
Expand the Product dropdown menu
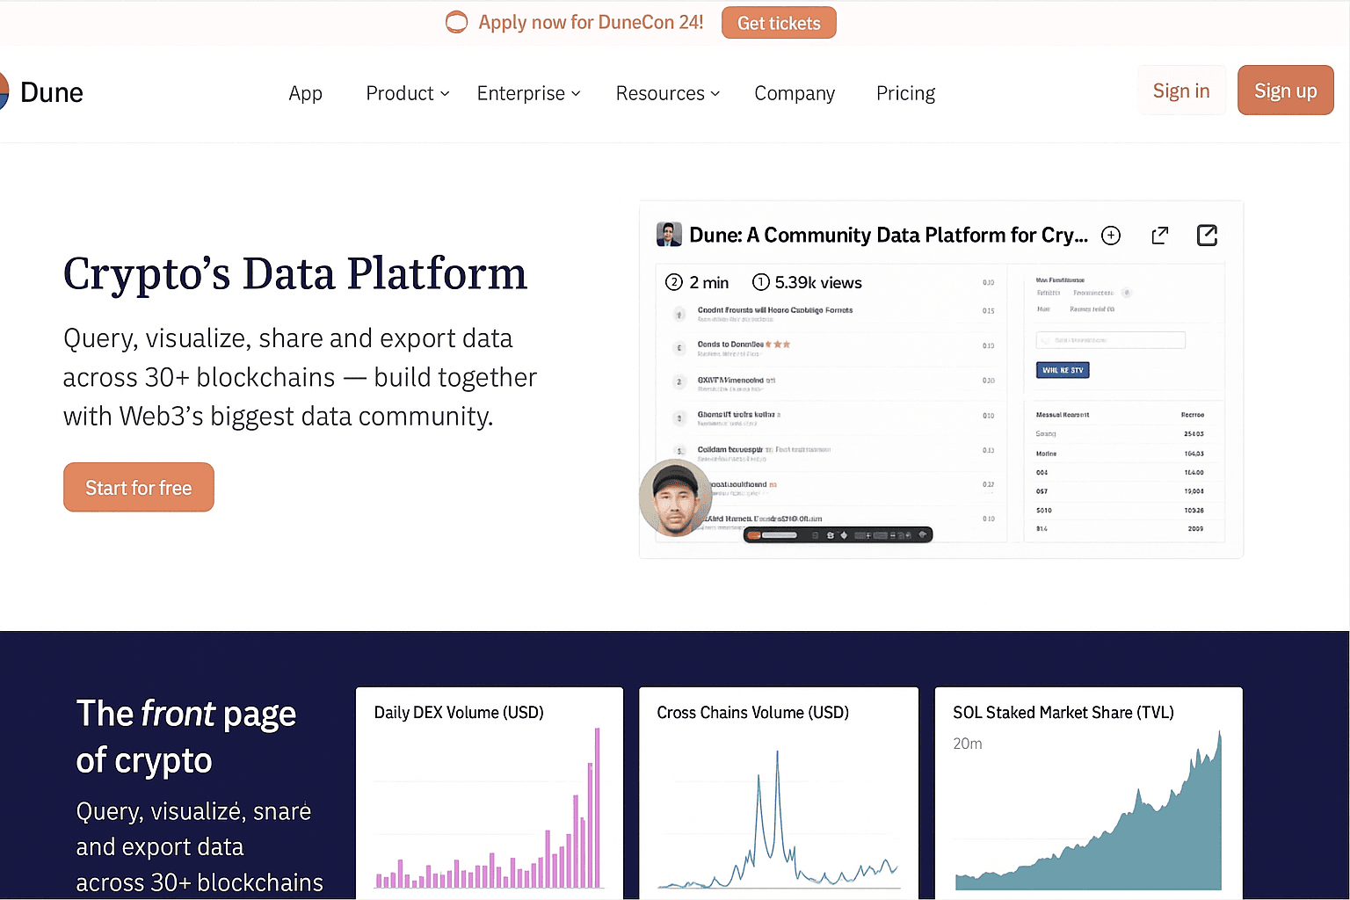coord(408,93)
